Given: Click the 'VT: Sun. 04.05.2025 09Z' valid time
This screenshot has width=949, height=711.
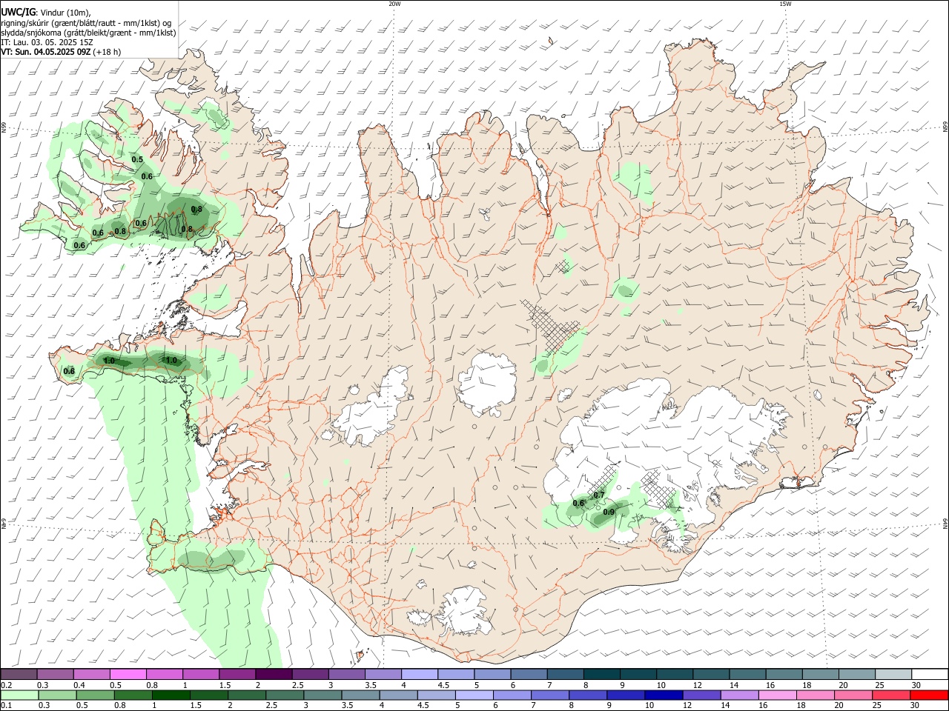Looking at the screenshot, I should pyautogui.click(x=46, y=52).
